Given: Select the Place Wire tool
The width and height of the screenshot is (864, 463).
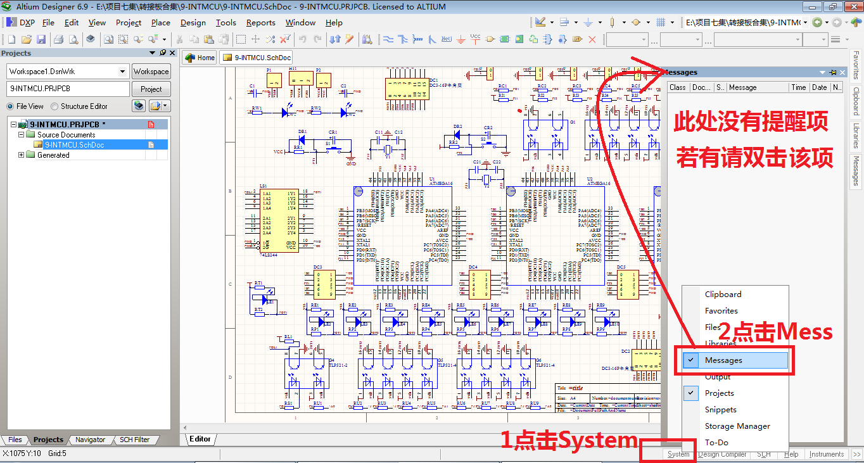Looking at the screenshot, I should pyautogui.click(x=389, y=39).
